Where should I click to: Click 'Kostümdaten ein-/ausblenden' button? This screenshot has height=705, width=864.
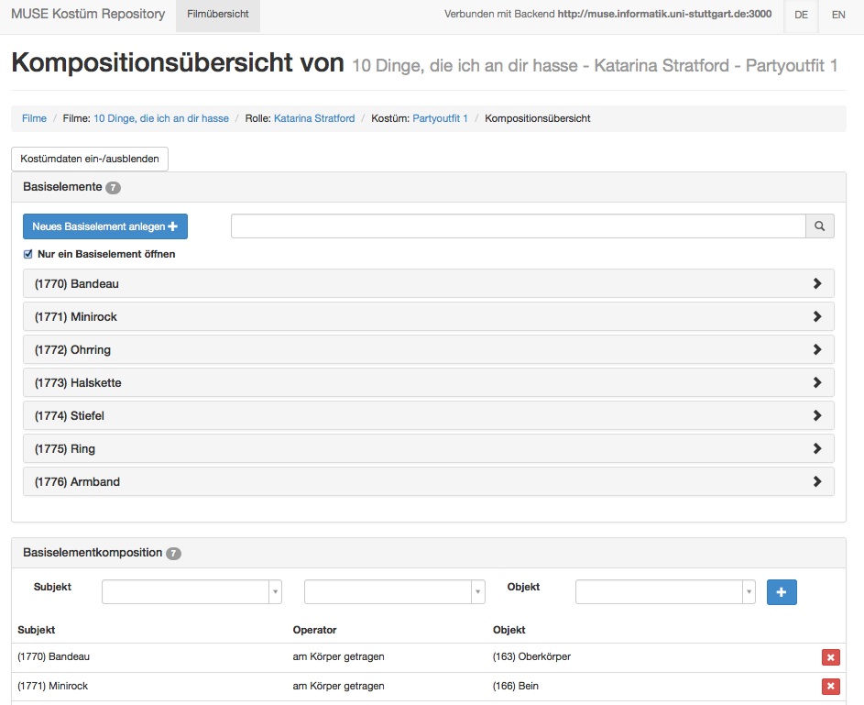tap(90, 159)
